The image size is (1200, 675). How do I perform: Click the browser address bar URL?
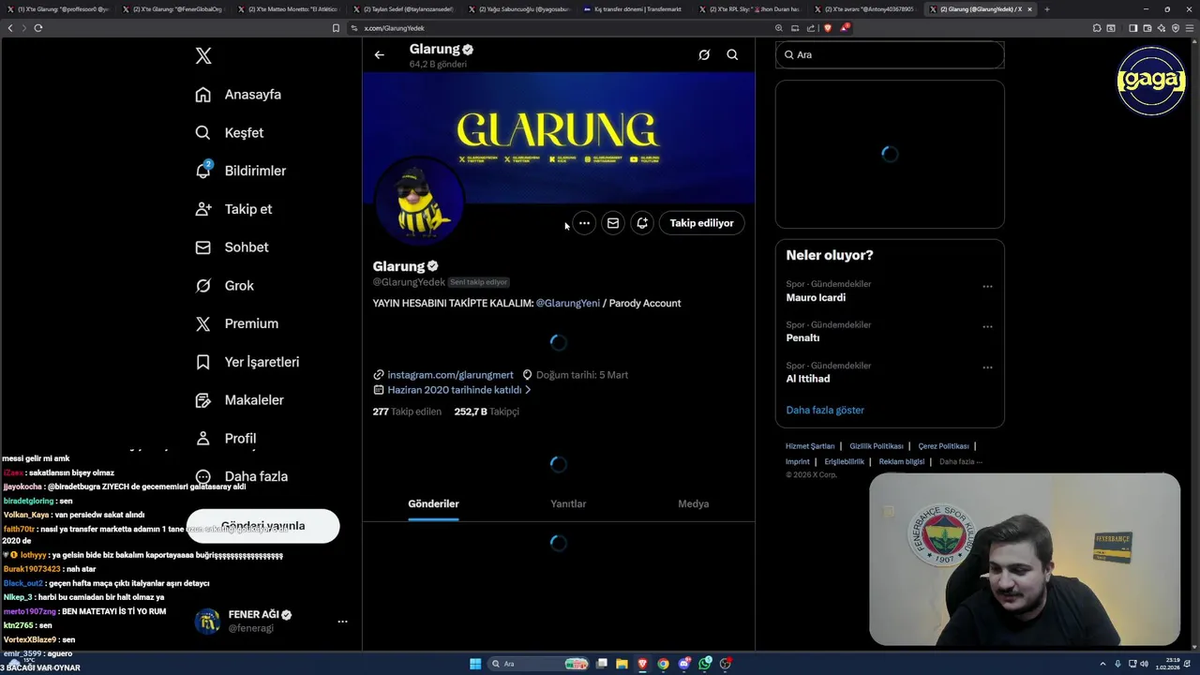395,28
